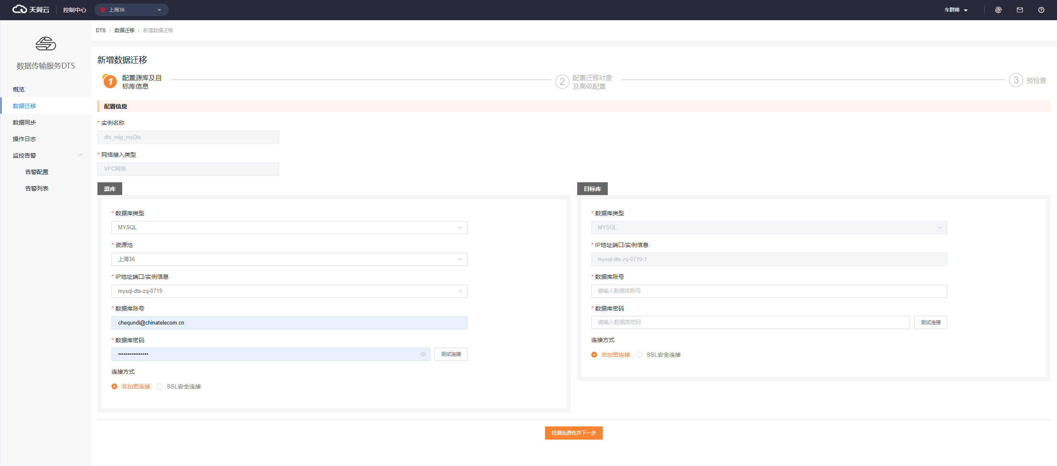
Task: Click the target 数据库账号 input field
Action: [768, 291]
